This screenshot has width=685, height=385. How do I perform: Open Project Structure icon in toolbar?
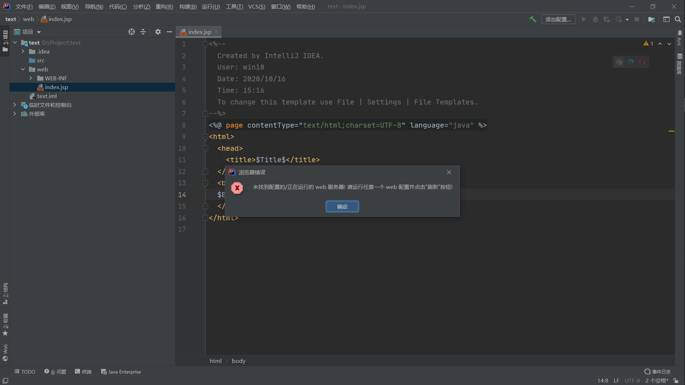tap(651, 19)
